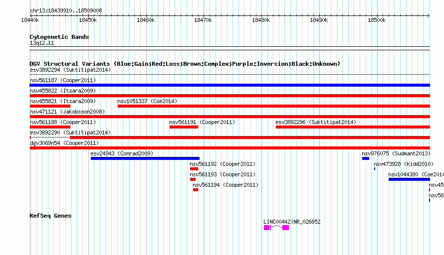Click the black 13q12.11 cytogenetic band line
The height and width of the screenshot is (255, 444).
point(229,48)
